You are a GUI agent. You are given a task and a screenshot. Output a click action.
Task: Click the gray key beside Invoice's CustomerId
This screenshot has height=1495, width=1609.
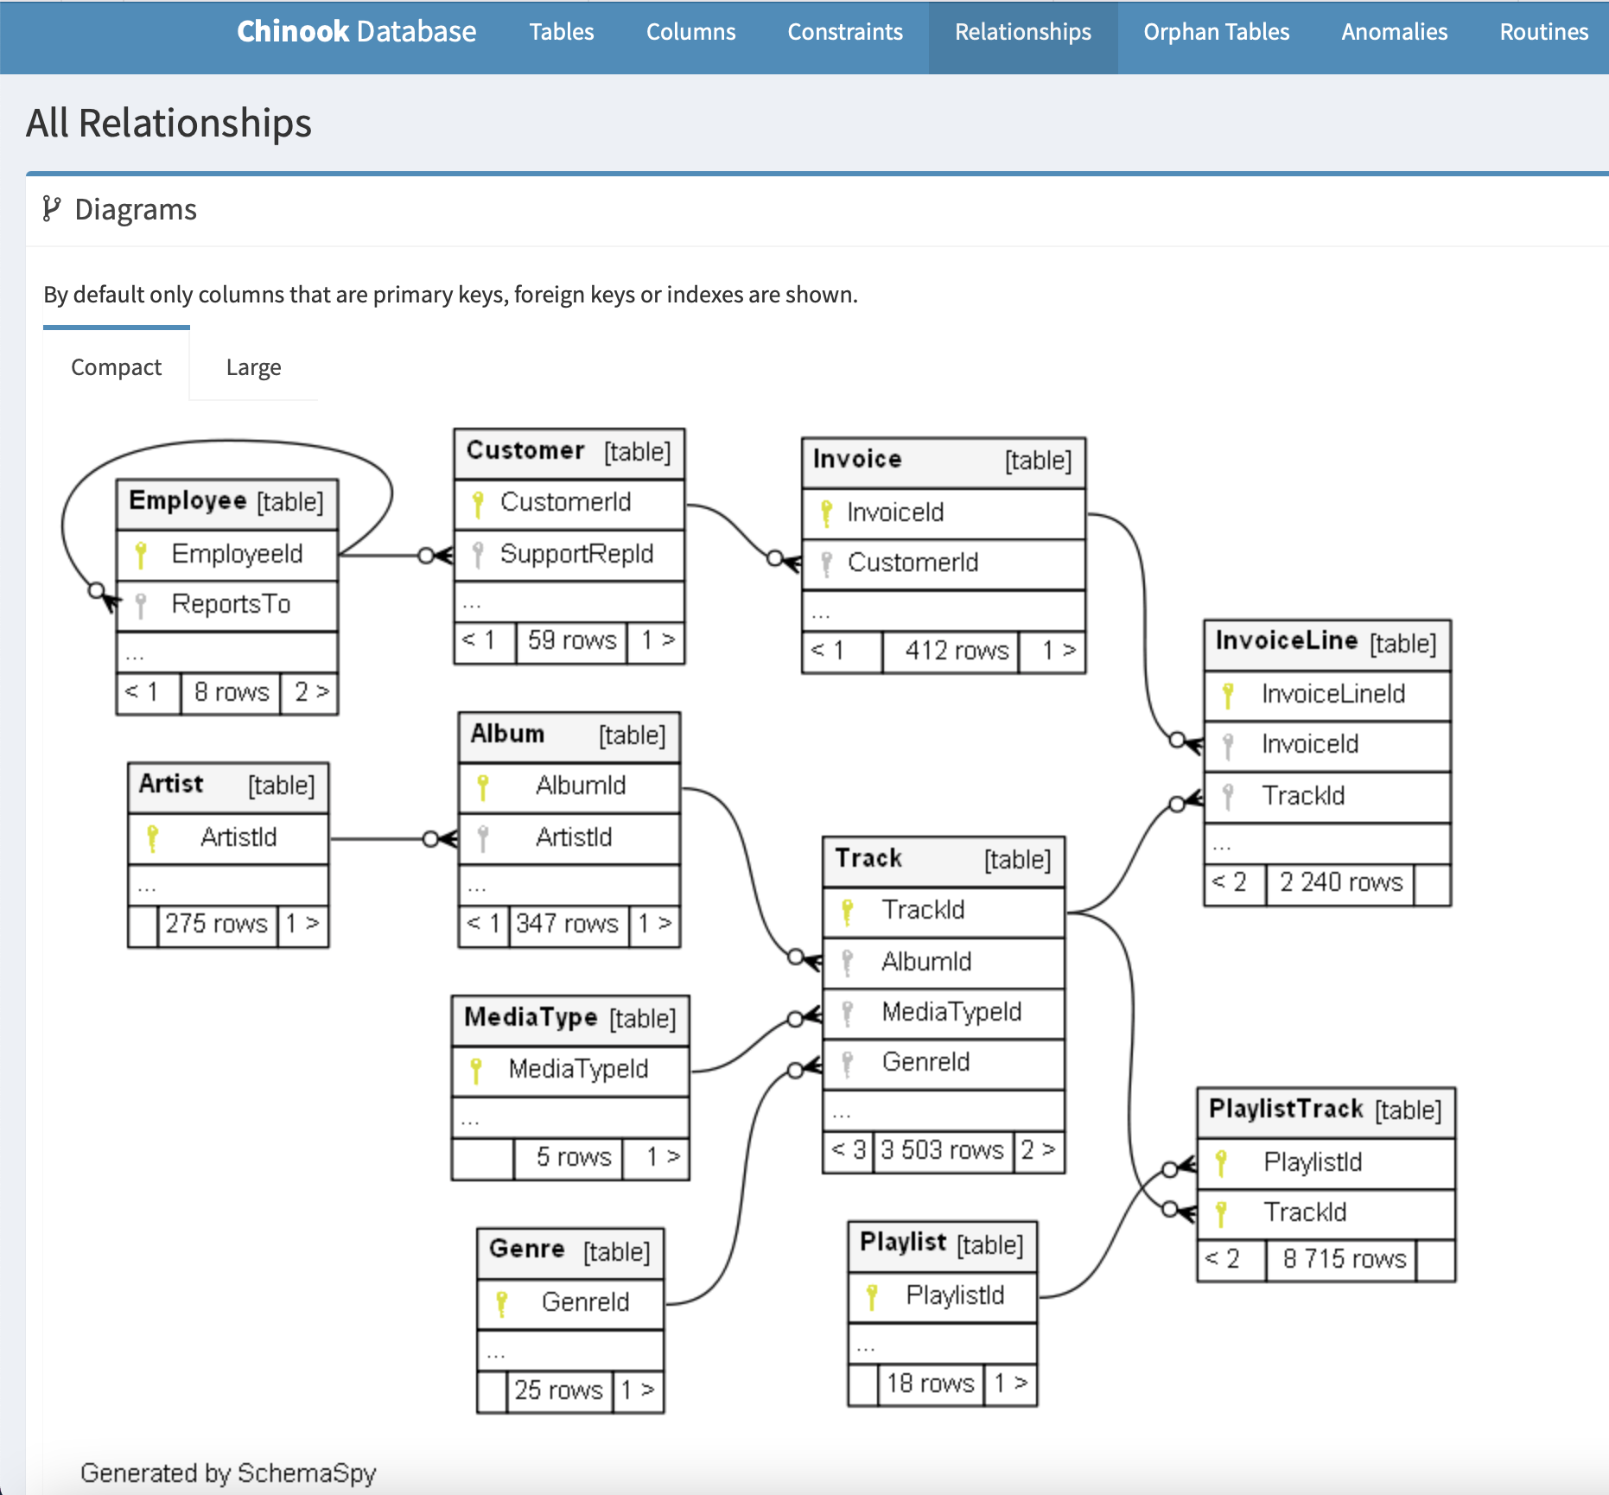point(827,563)
